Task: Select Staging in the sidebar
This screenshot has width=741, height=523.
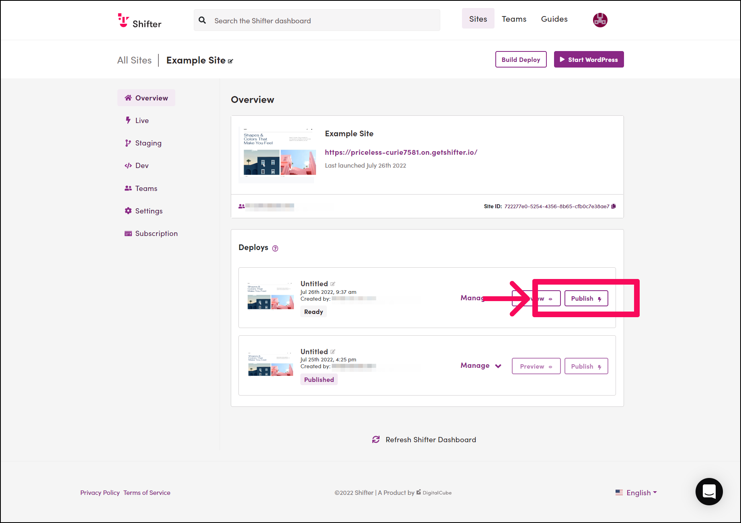Action: tap(143, 143)
